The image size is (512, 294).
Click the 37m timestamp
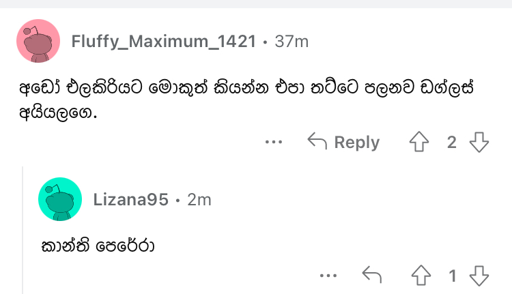click(x=291, y=42)
